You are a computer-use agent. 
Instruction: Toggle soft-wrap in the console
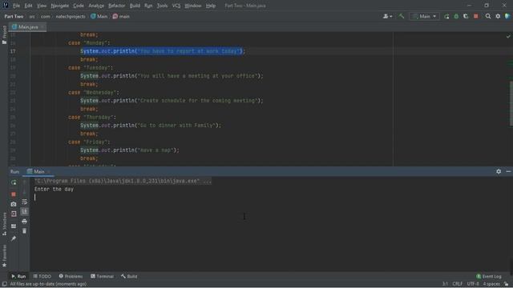25,202
